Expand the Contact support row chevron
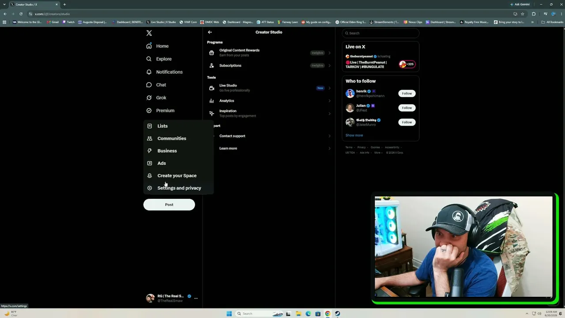Viewport: 565px width, 318px height. coord(329,136)
